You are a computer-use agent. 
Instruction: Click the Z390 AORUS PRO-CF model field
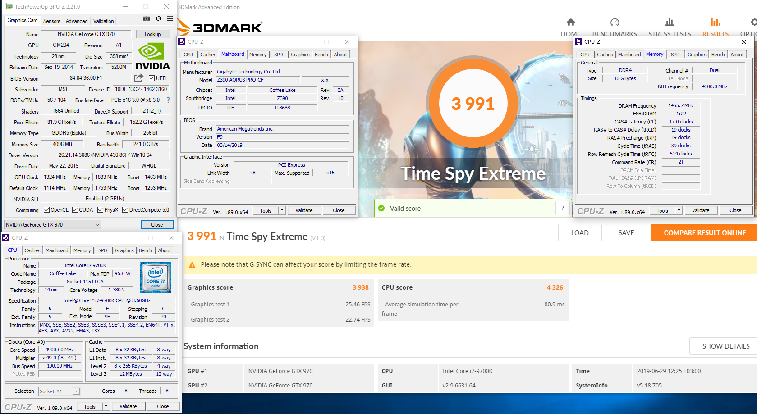click(258, 80)
